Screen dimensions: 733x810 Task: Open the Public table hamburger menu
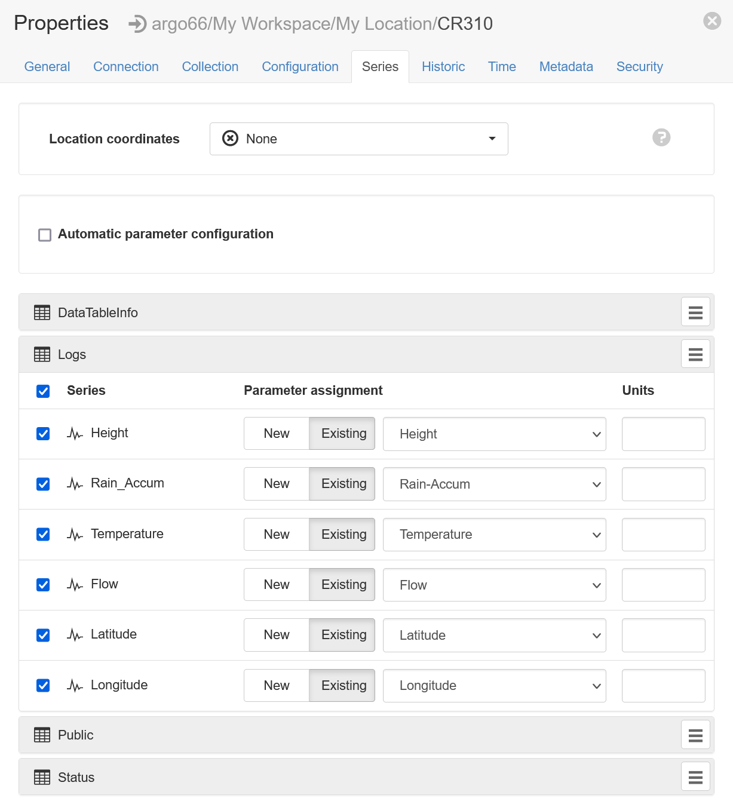tap(695, 735)
